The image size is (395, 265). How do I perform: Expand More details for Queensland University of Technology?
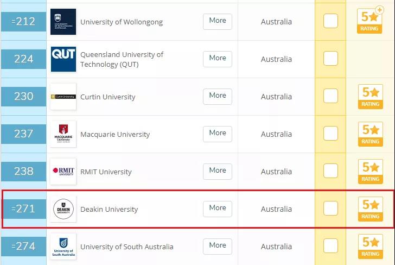click(x=218, y=58)
